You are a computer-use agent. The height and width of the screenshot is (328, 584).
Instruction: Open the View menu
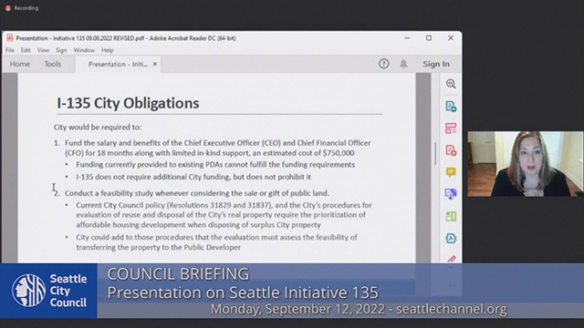(x=43, y=50)
